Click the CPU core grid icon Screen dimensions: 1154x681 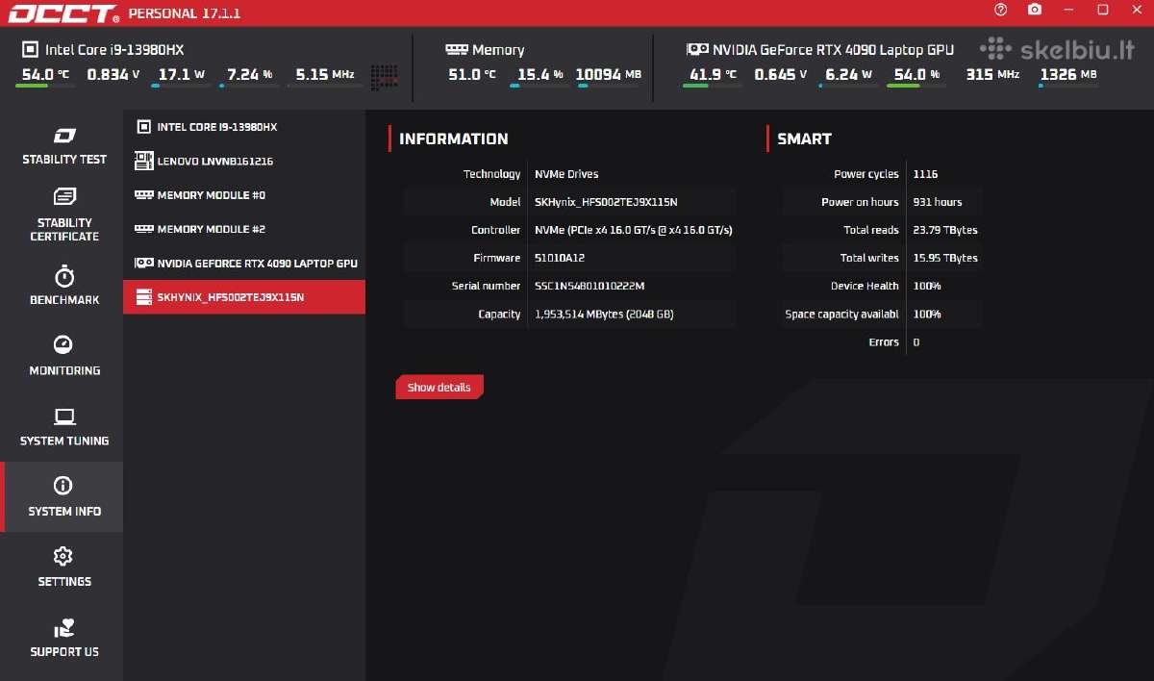click(385, 78)
